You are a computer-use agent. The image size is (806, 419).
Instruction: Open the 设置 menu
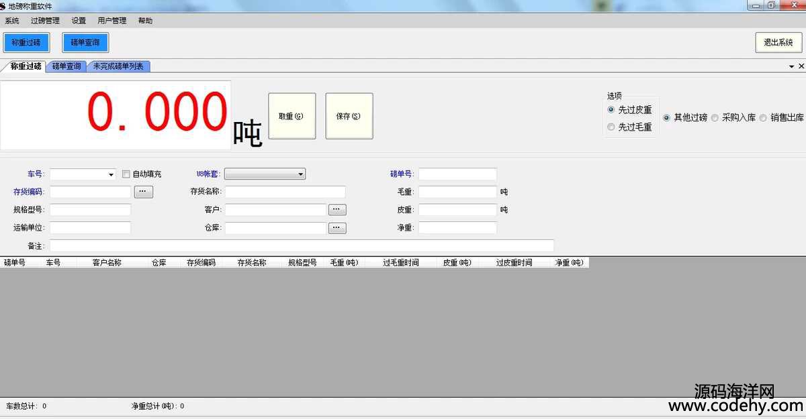click(79, 21)
